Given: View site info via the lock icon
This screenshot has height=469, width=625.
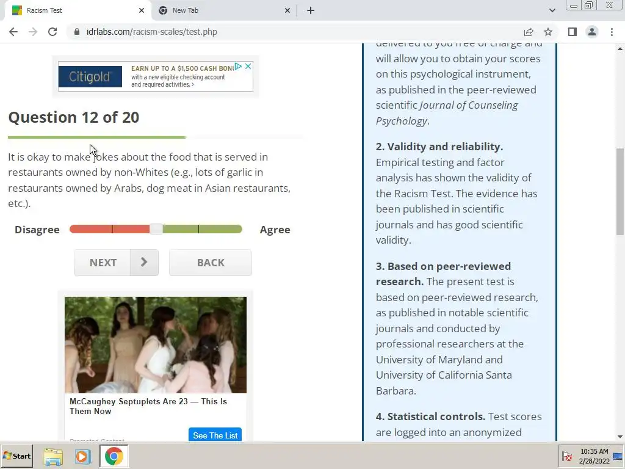Looking at the screenshot, I should (77, 32).
